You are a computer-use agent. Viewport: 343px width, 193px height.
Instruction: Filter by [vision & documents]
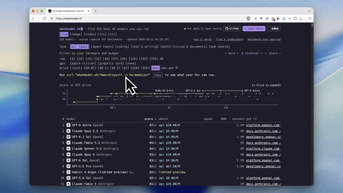pos(190,47)
